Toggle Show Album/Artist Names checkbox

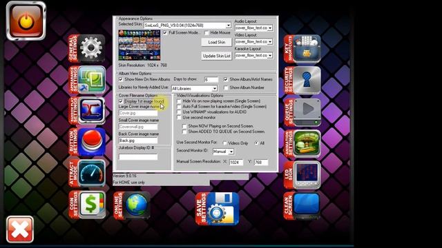coord(226,80)
